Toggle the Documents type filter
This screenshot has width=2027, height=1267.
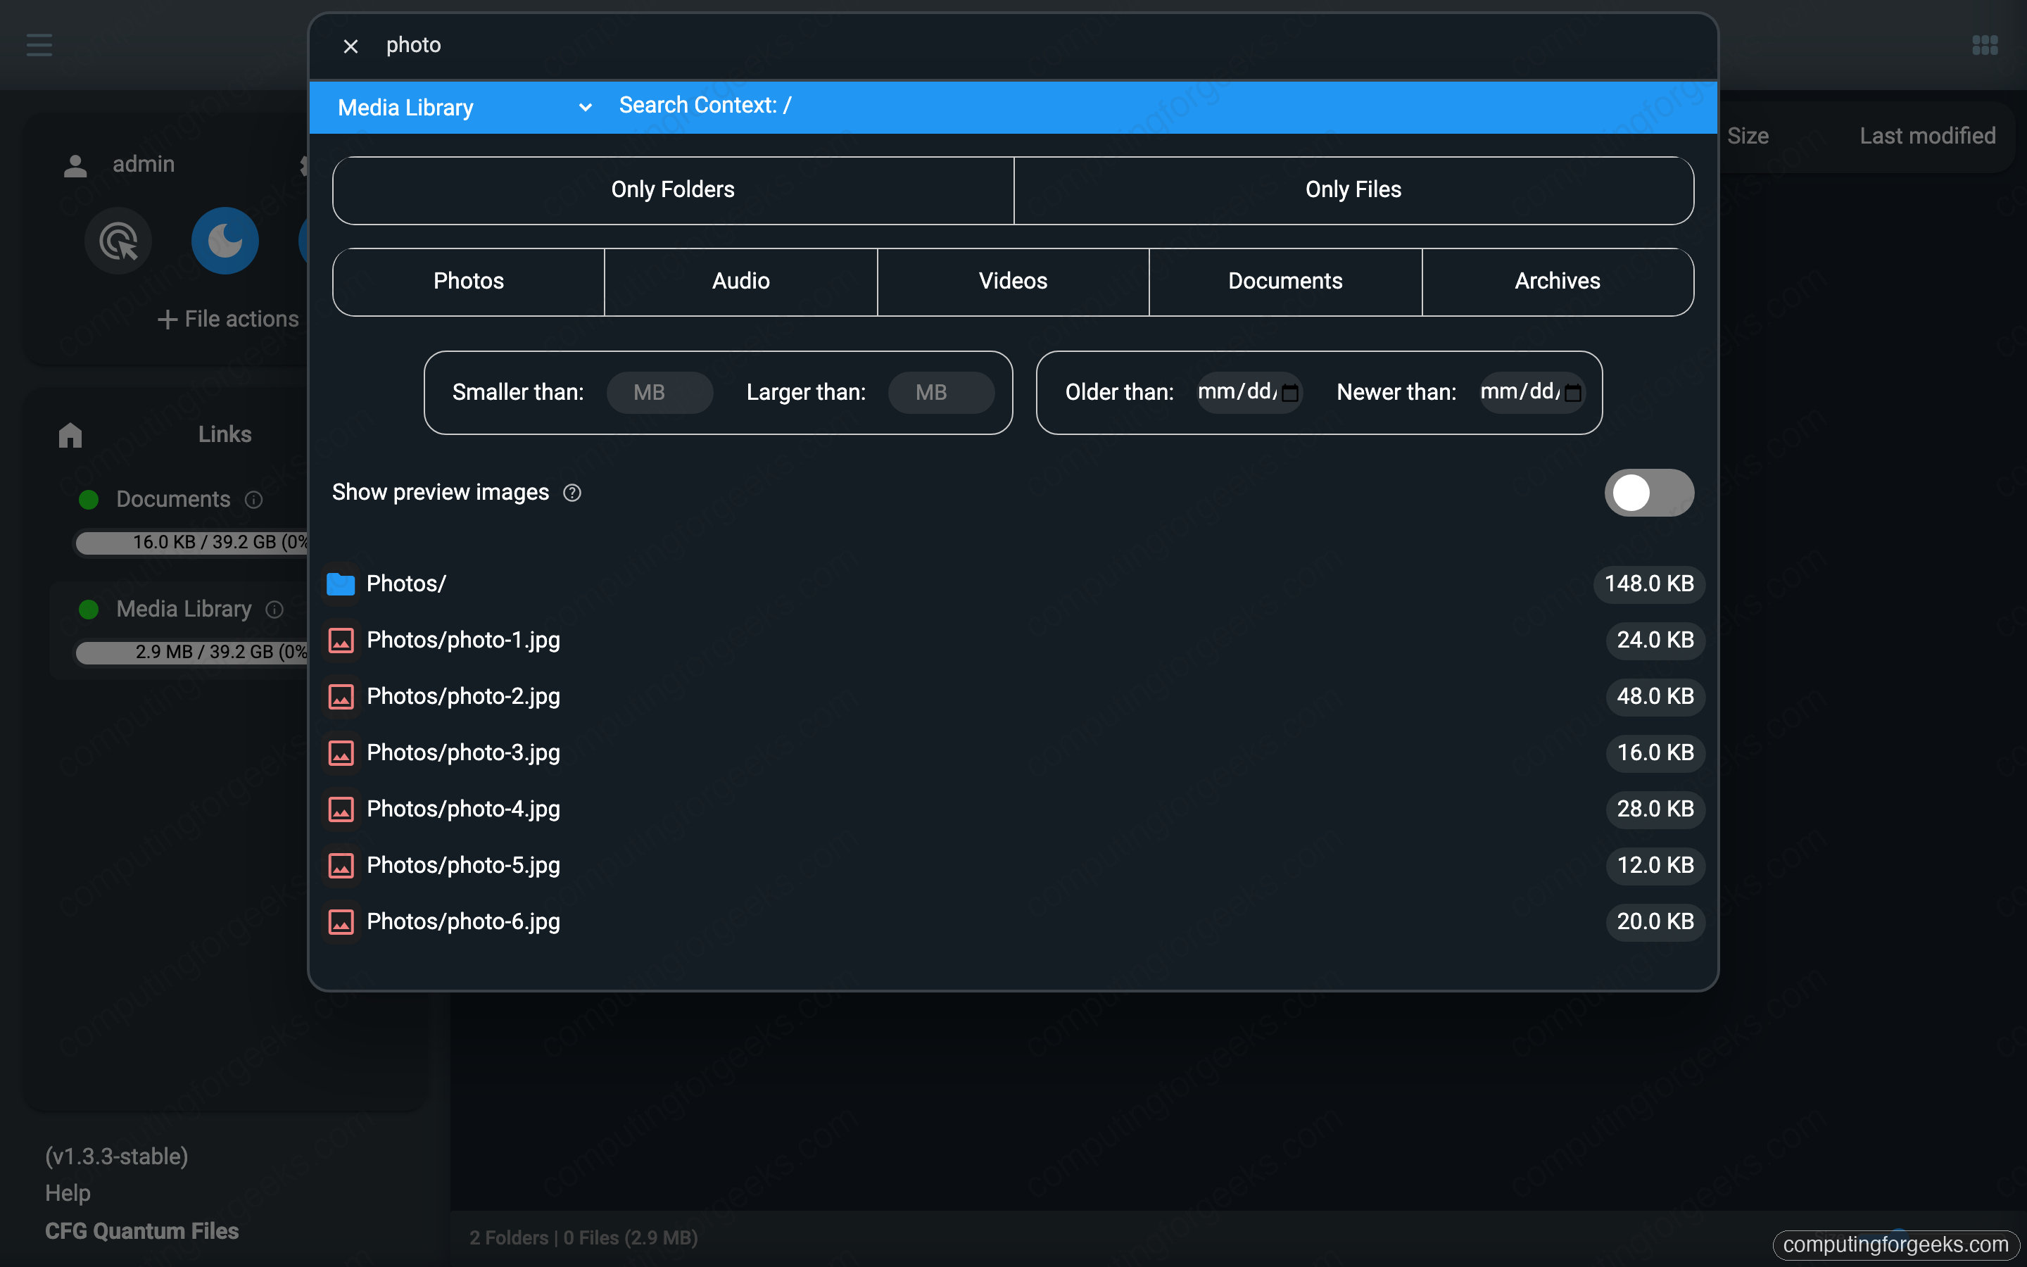[1285, 282]
